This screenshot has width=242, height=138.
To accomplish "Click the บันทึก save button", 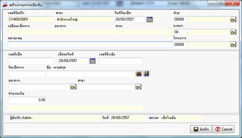I will pos(201,129).
